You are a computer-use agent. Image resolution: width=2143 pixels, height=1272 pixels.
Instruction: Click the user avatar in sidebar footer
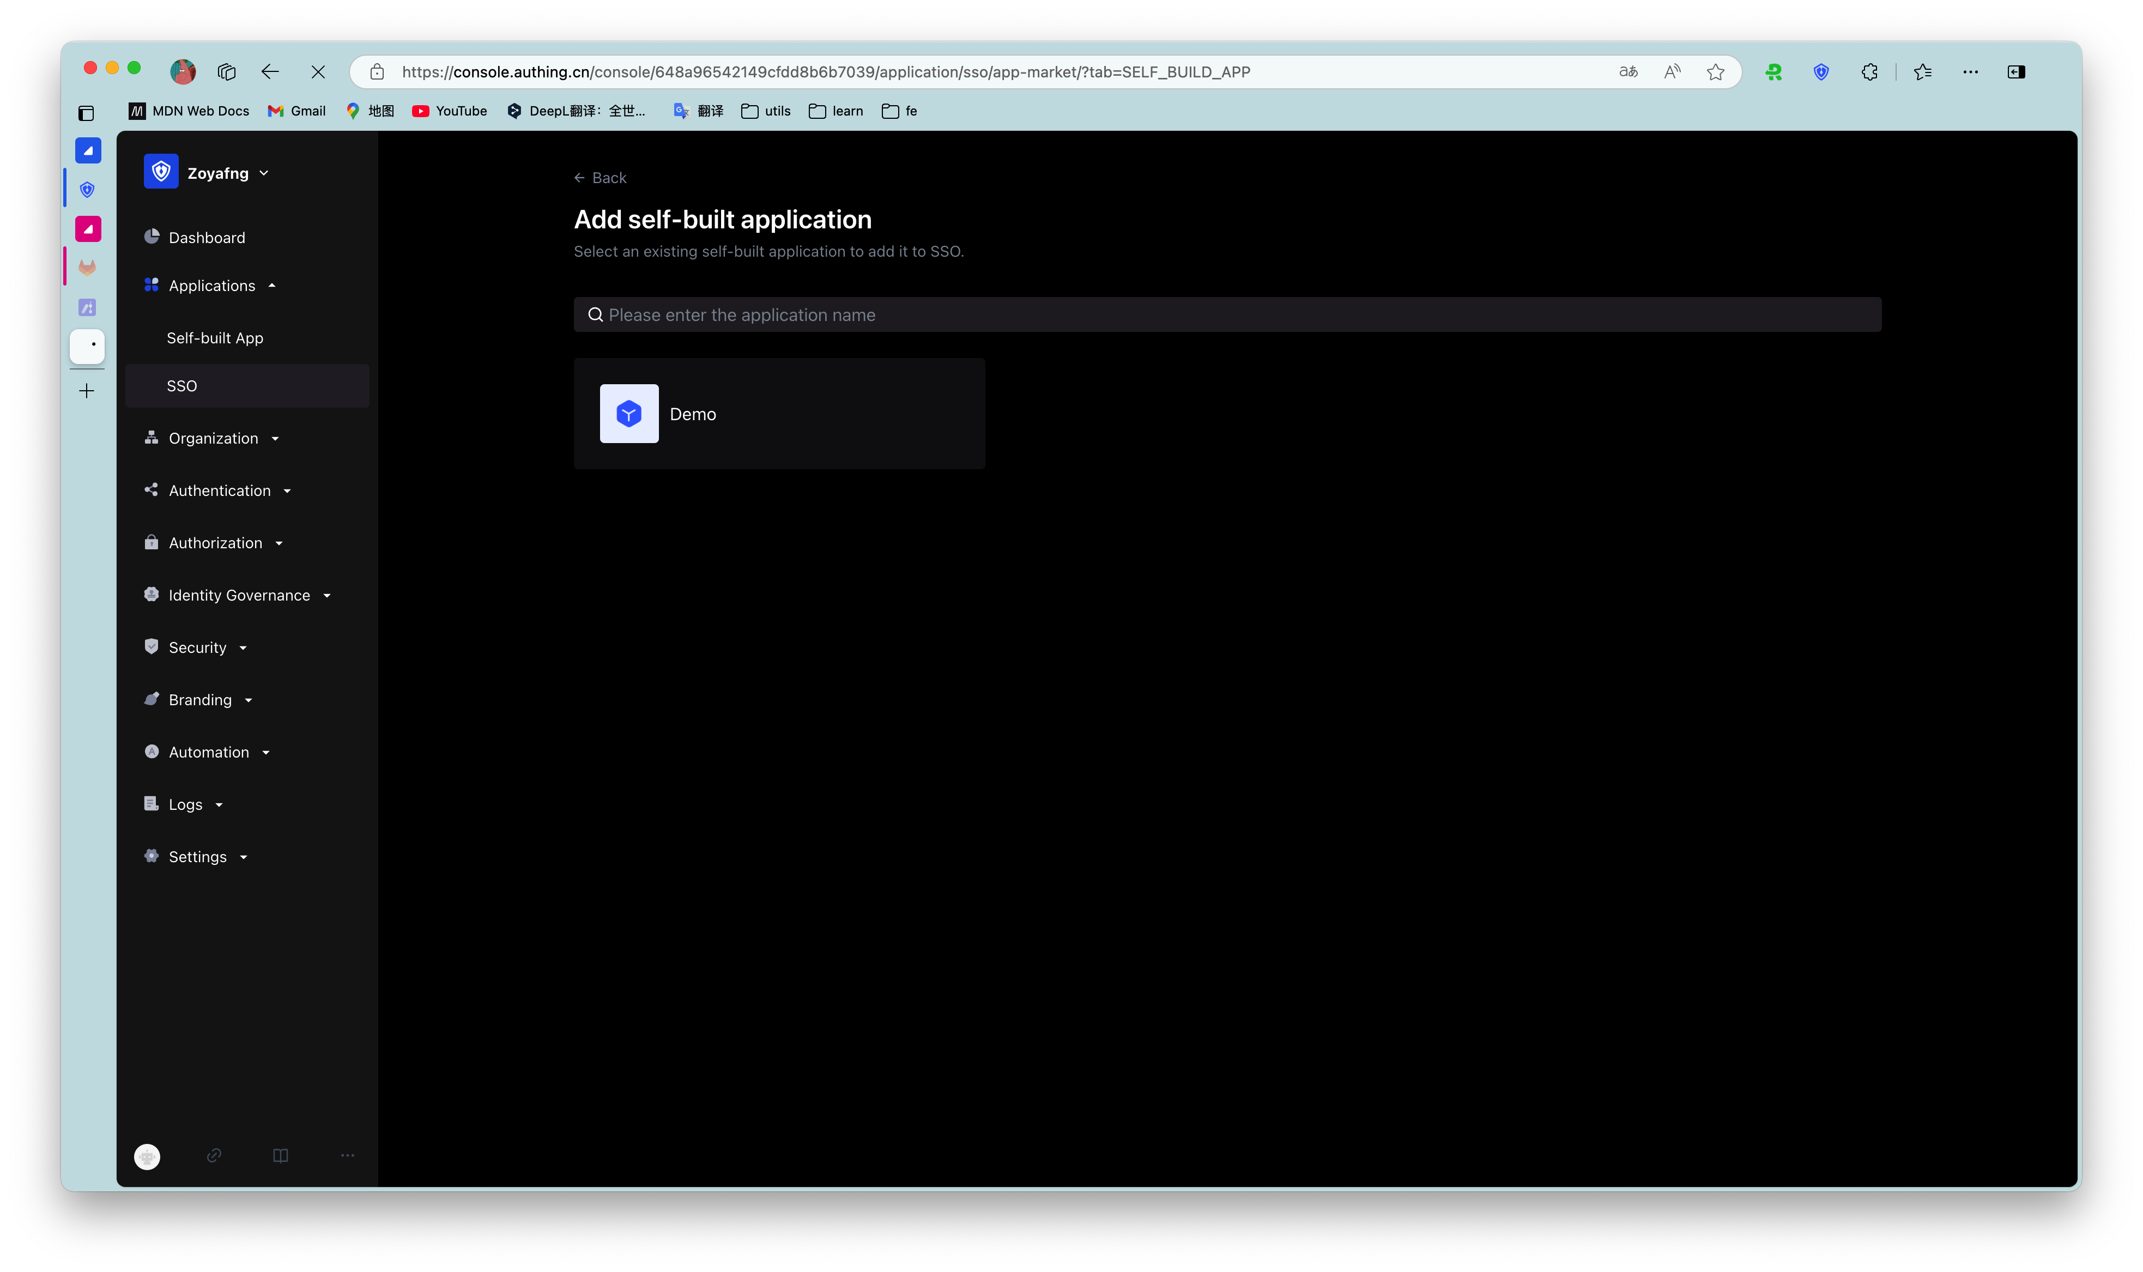(148, 1156)
